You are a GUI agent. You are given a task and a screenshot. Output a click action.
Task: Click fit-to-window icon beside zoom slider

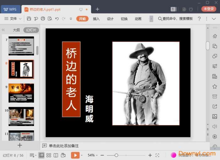157,155
